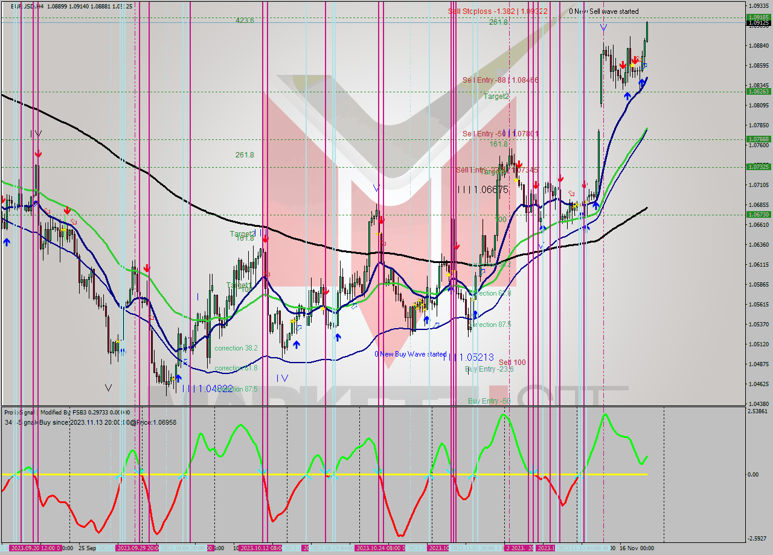The height and width of the screenshot is (555, 773).
Task: Select the '25 Sep' time axis label
Action: click(x=86, y=548)
